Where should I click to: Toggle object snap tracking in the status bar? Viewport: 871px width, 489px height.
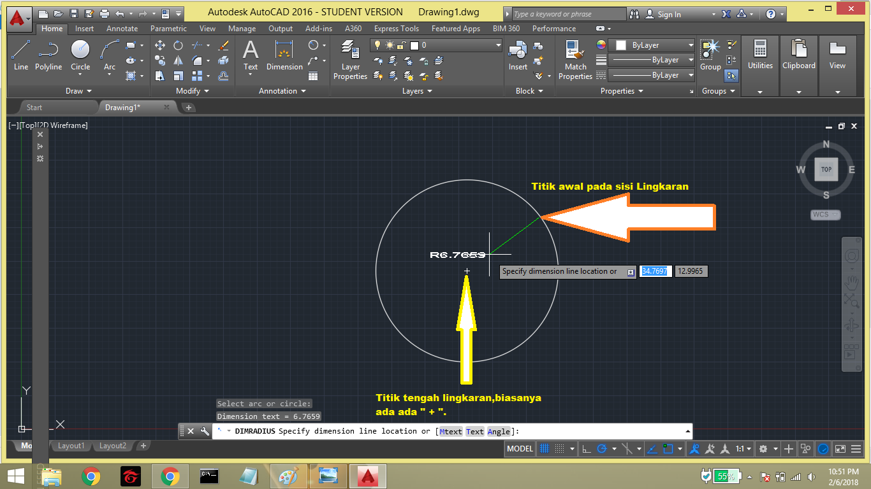click(x=651, y=449)
